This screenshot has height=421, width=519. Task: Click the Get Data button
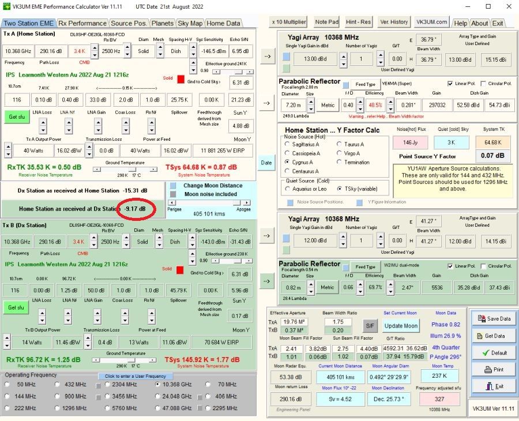coord(494,336)
